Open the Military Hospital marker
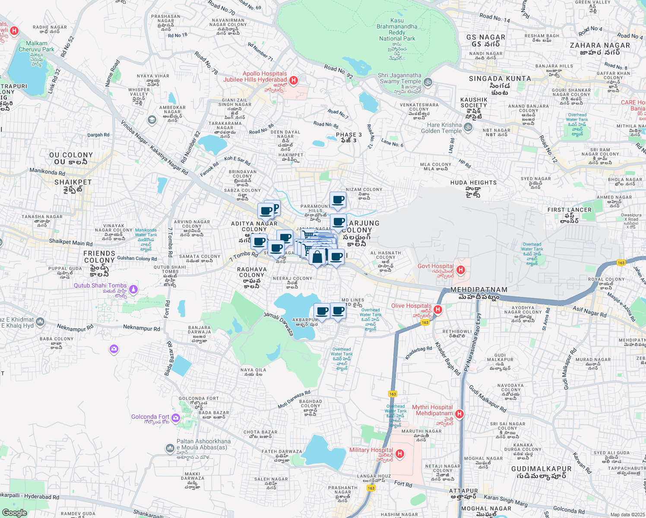The height and width of the screenshot is (518, 646). click(x=400, y=454)
